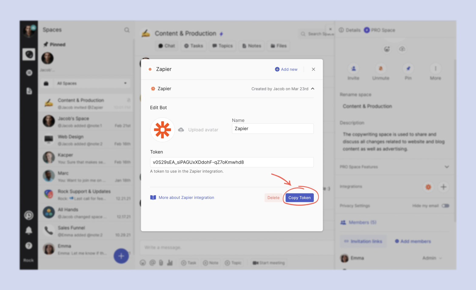
Task: Click the blue plus create button
Action: click(x=121, y=256)
